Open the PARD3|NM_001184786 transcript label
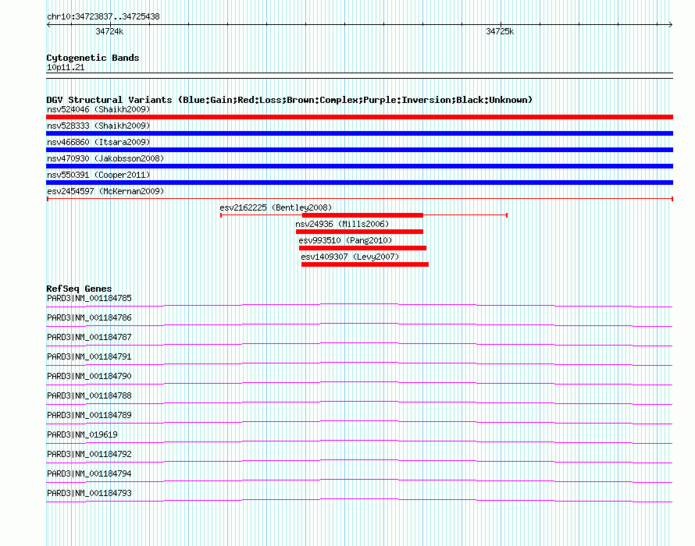 89,318
